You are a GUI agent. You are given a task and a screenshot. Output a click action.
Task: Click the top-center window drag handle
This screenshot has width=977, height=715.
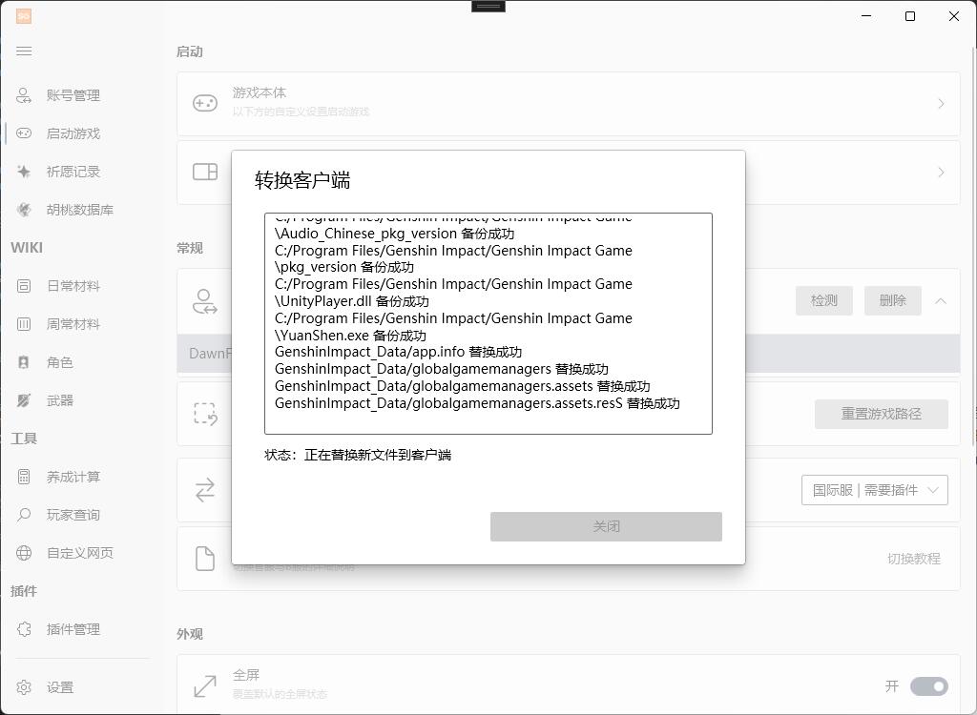[488, 7]
